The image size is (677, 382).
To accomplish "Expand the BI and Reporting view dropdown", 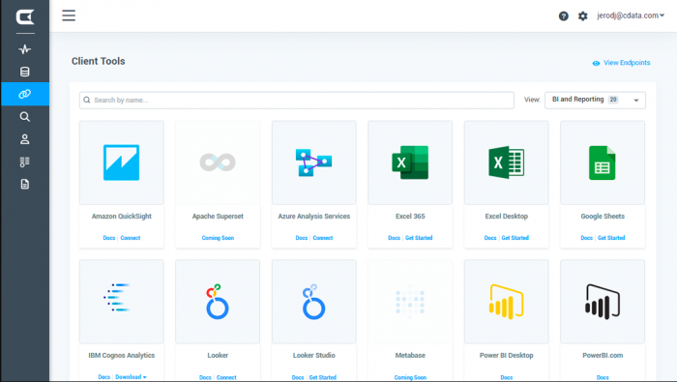I will point(595,101).
